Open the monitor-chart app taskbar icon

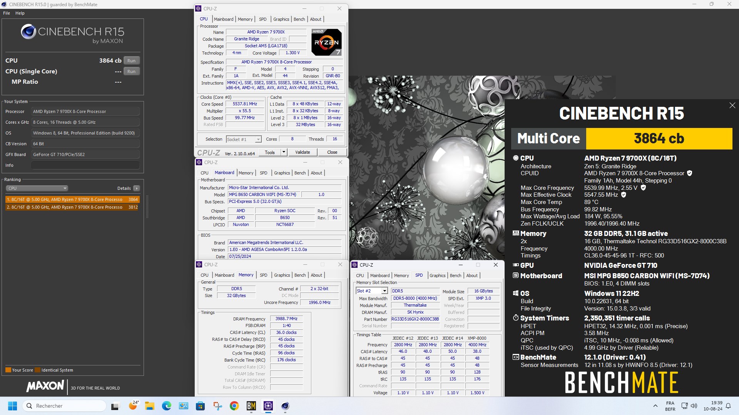[x=183, y=406]
